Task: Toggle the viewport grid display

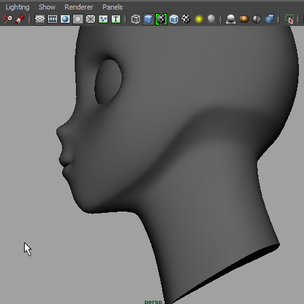Action: tap(40, 19)
